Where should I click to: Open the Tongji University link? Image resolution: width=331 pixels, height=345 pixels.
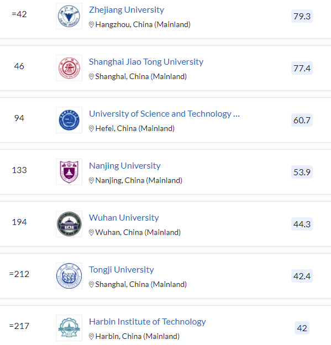(x=122, y=270)
